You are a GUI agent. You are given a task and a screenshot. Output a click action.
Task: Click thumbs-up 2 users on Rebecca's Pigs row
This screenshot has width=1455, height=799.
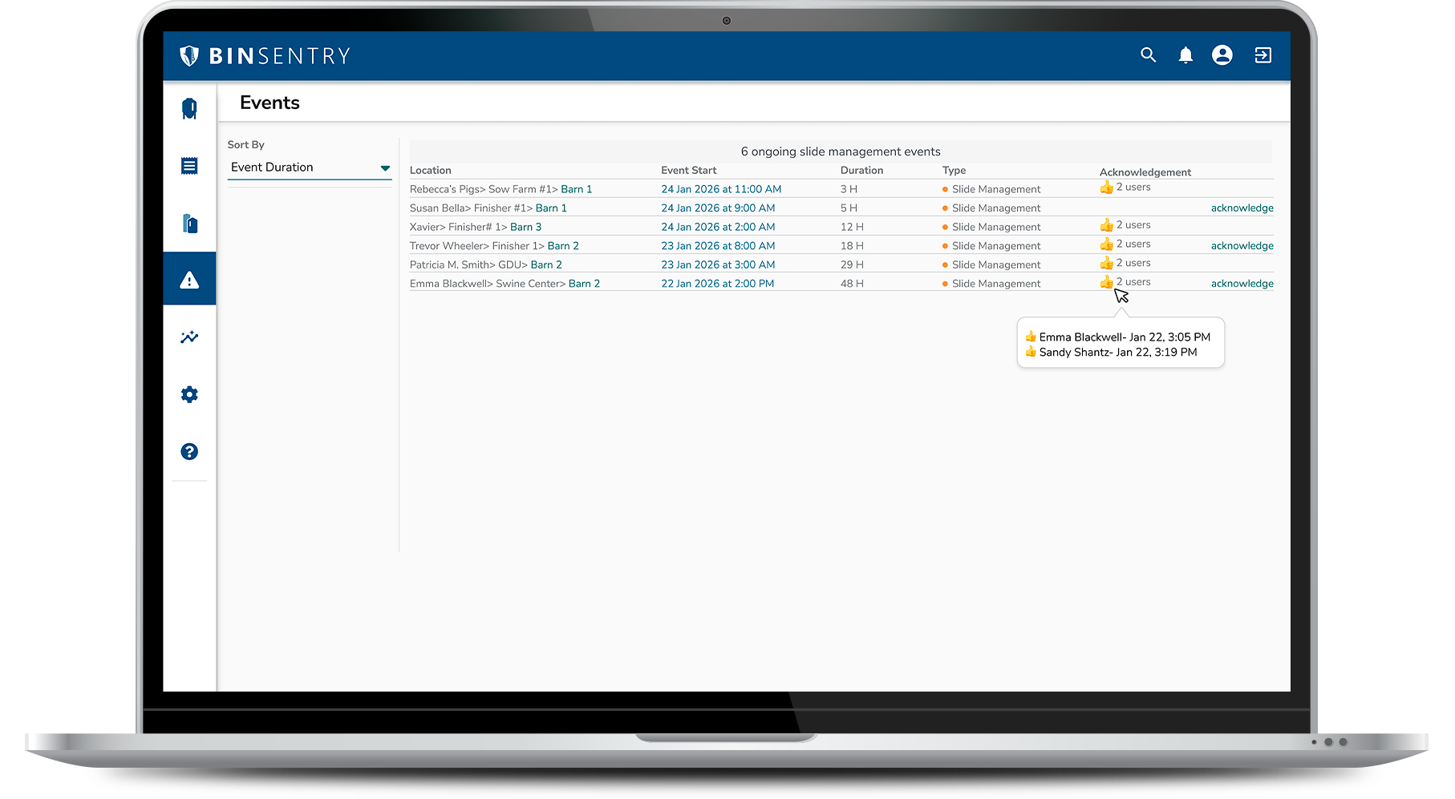(x=1125, y=188)
